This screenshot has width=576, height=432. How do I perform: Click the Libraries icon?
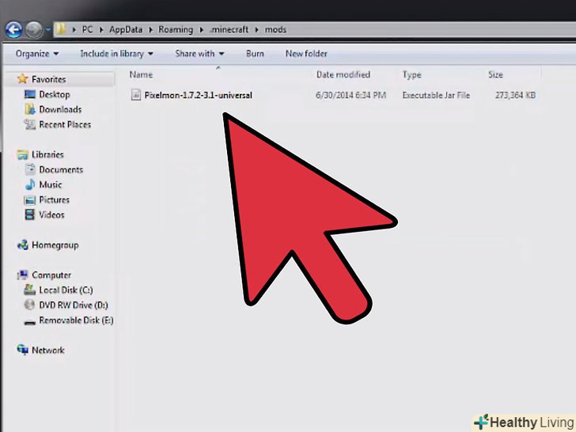pyautogui.click(x=23, y=154)
